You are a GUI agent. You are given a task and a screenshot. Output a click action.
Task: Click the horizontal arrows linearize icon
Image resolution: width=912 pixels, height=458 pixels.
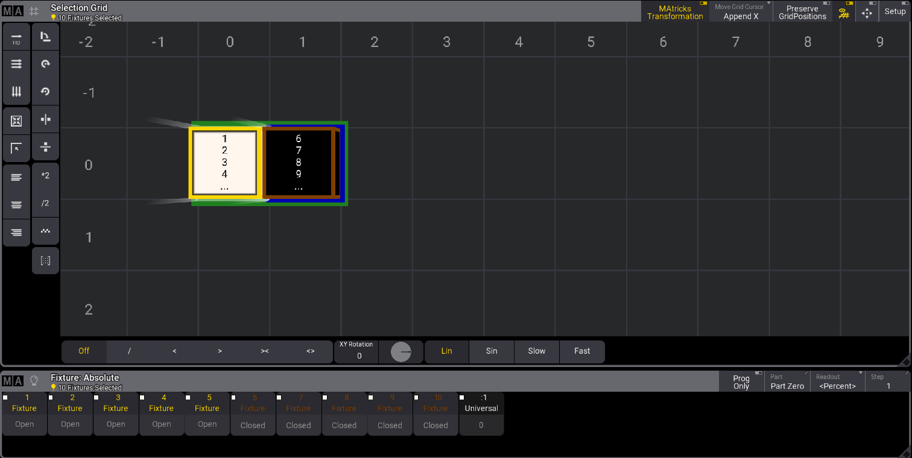(x=16, y=64)
